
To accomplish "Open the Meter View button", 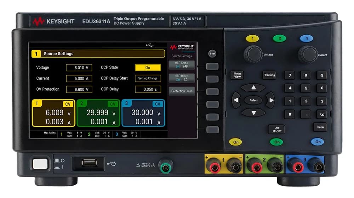I will click(237, 75).
